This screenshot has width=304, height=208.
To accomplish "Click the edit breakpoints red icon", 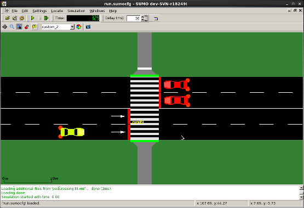I will [27, 27].
